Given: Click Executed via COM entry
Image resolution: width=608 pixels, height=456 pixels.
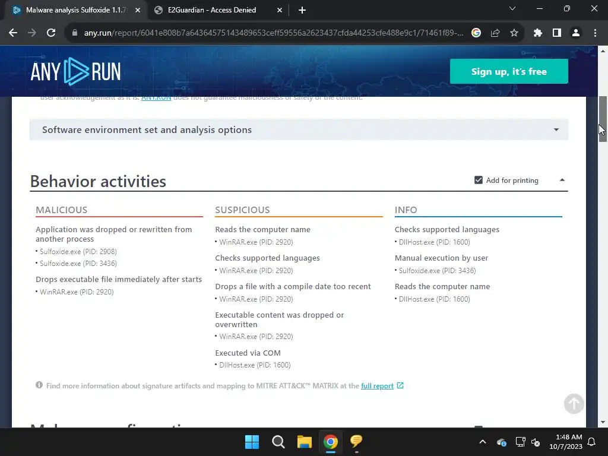Looking at the screenshot, I should (248, 353).
